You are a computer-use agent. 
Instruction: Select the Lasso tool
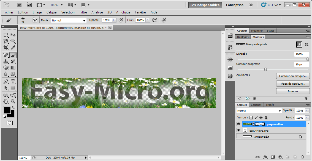coord(6,41)
